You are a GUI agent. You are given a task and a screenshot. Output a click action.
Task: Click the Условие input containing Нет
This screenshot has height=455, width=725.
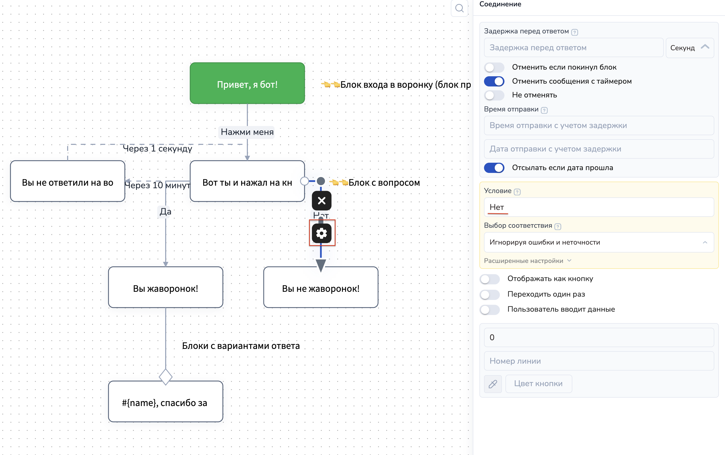(x=599, y=207)
